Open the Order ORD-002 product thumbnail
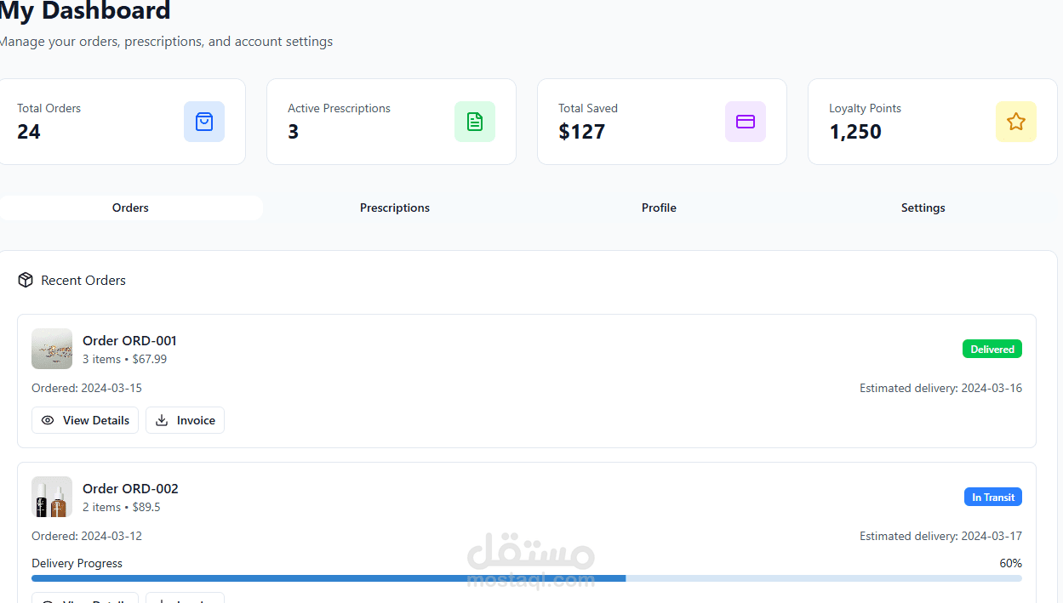The height and width of the screenshot is (603, 1063). pos(52,497)
